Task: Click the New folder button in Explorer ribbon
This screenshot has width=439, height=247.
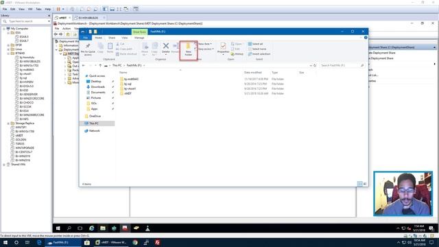Action: [x=188, y=49]
